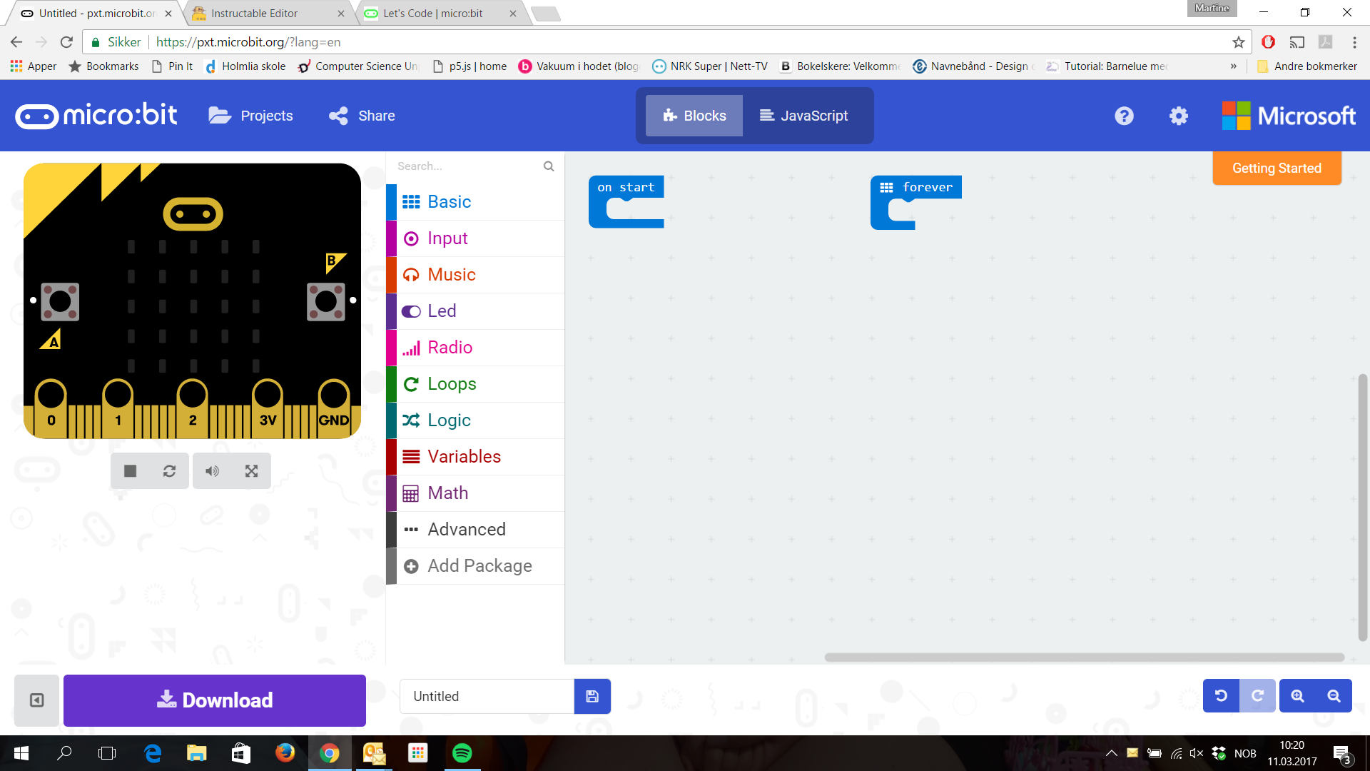This screenshot has height=771, width=1370.
Task: Zoom in on the workspace
Action: point(1297,696)
